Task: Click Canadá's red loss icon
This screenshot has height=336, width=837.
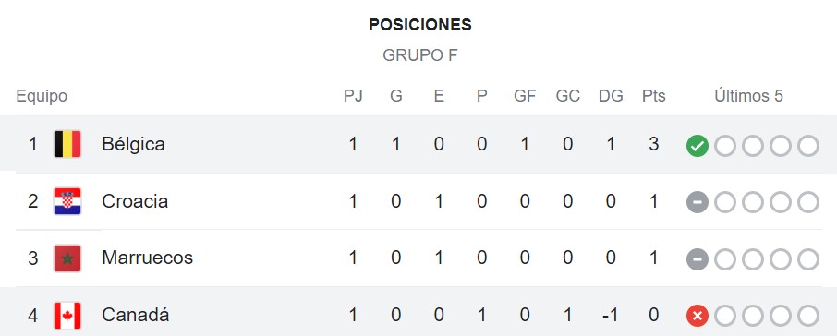Action: pyautogui.click(x=697, y=316)
